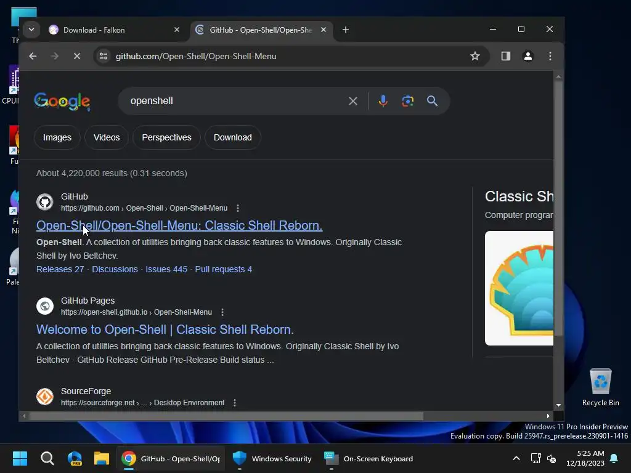The image size is (631, 473).
Task: Open Open-Shell/Open-Shell-Menu: Classic Shell Reborn link
Action: tap(179, 225)
